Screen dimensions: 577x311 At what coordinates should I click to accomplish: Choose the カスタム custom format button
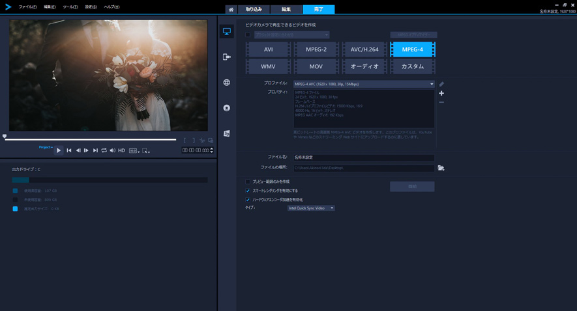tap(413, 66)
